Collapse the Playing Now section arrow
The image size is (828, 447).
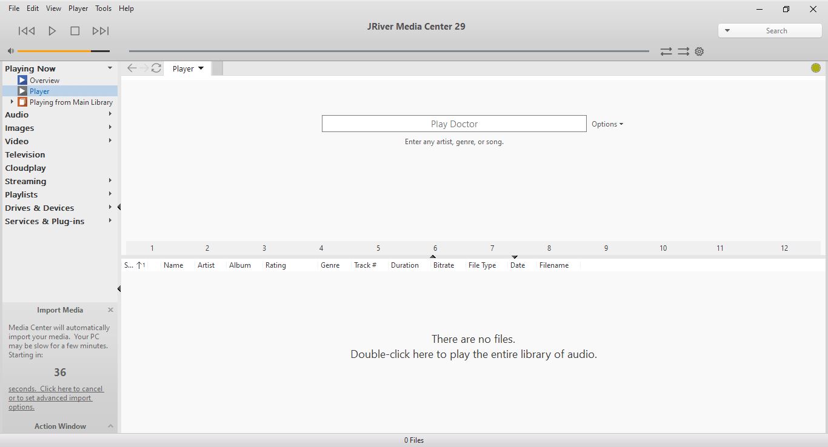(x=110, y=68)
